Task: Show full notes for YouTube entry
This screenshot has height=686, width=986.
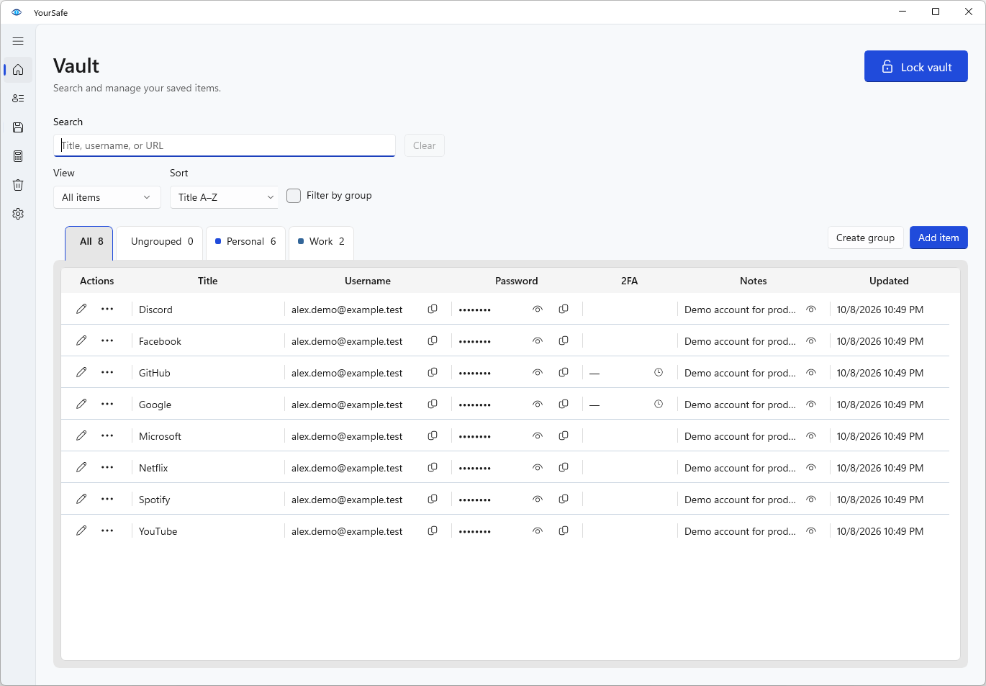Action: pyautogui.click(x=811, y=531)
